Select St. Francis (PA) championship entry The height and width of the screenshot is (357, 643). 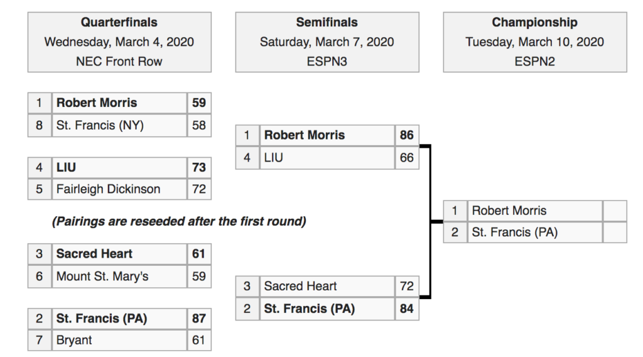[x=535, y=233]
